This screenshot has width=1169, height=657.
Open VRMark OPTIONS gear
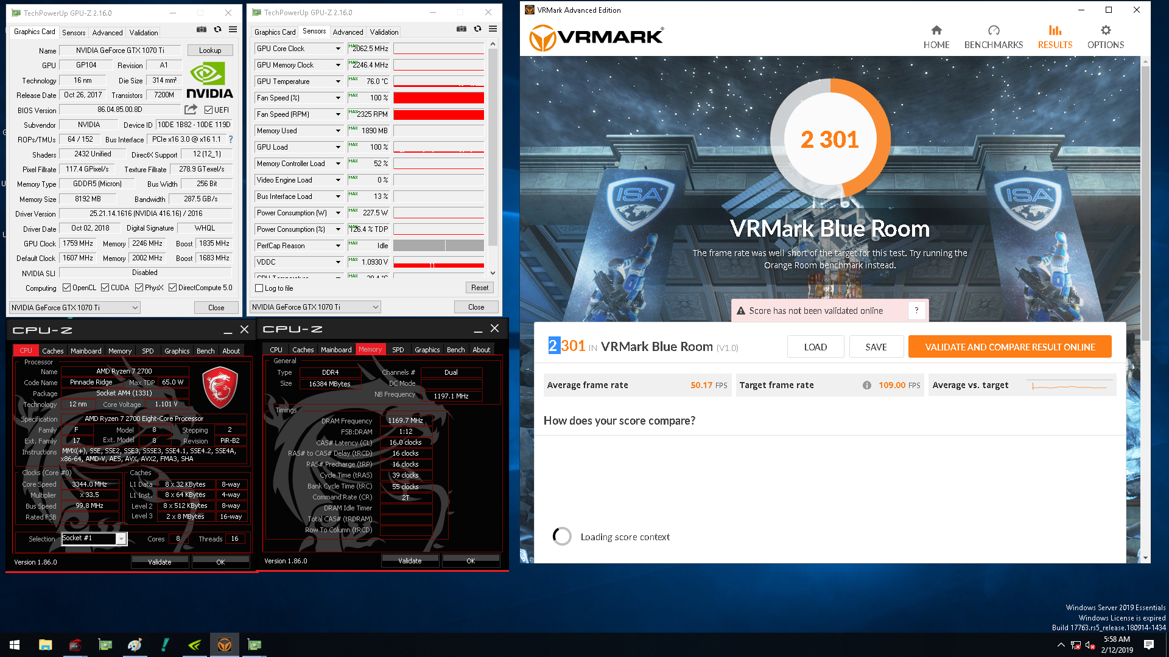click(1106, 37)
